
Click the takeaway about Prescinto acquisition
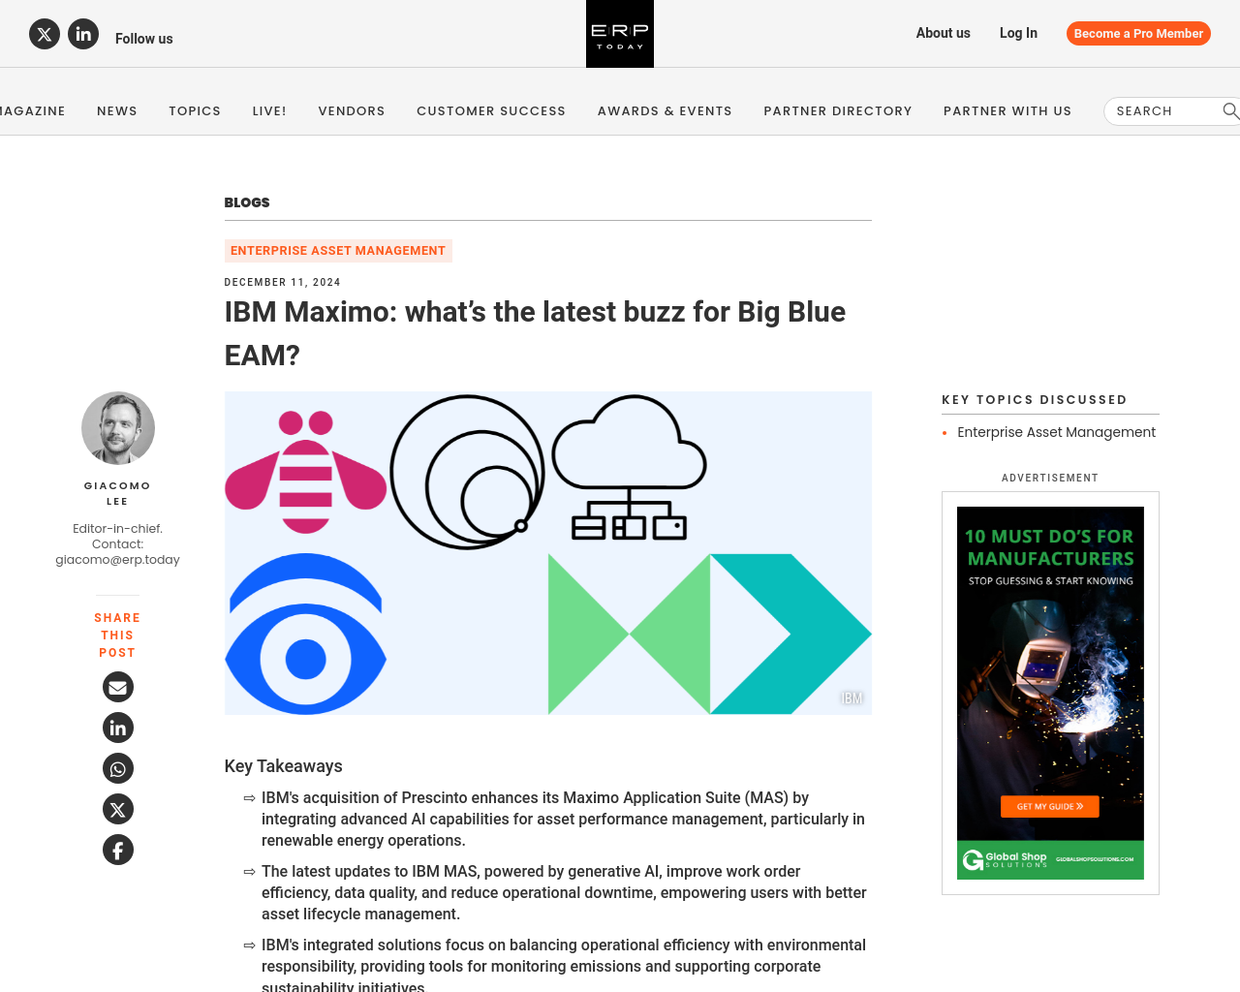[563, 820]
